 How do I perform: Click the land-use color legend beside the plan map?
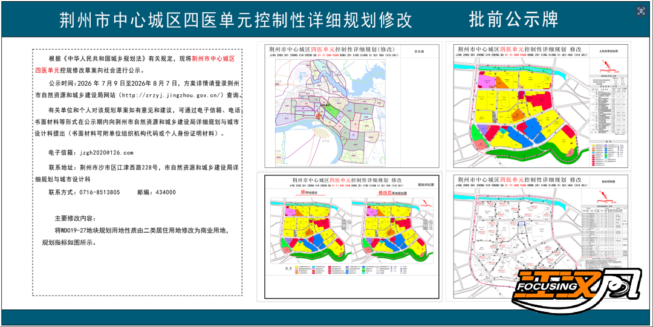[x=609, y=154]
